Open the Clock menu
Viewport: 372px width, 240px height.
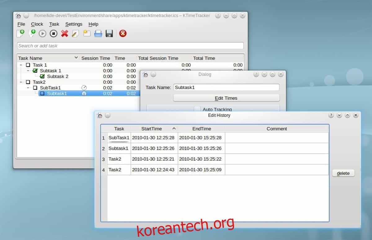37,24
